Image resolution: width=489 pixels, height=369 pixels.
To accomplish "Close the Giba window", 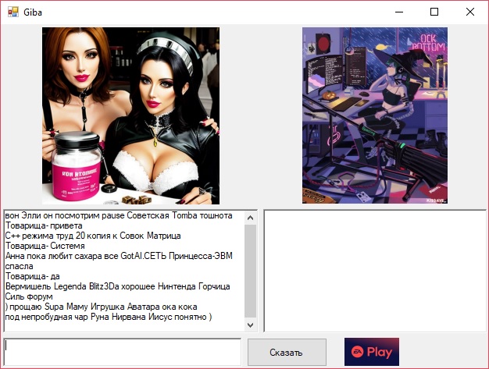I will click(x=470, y=12).
